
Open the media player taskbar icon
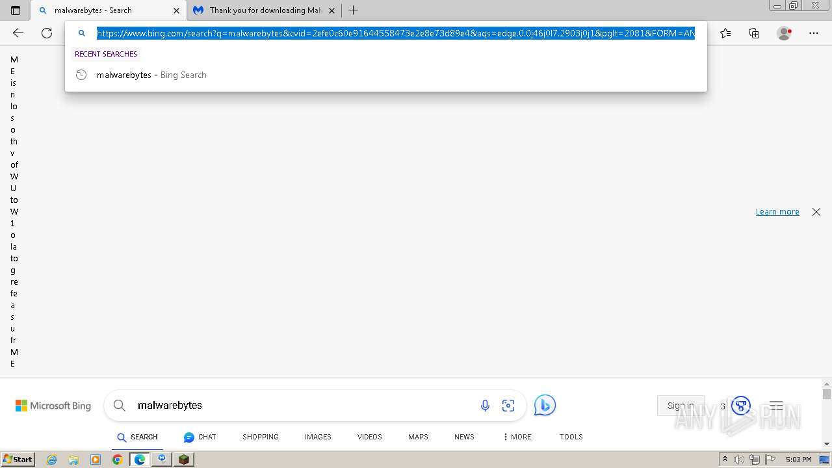(96, 460)
